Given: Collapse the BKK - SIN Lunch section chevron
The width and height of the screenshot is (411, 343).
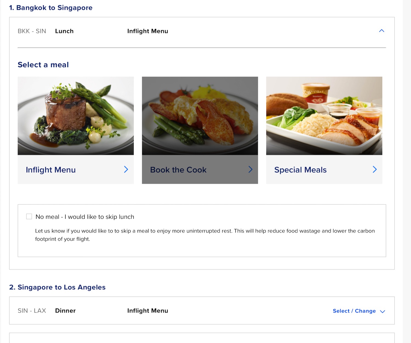Looking at the screenshot, I should 381,31.
